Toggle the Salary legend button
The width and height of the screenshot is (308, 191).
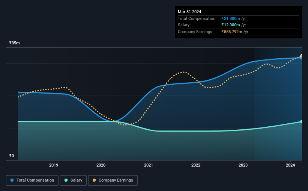coord(73,180)
